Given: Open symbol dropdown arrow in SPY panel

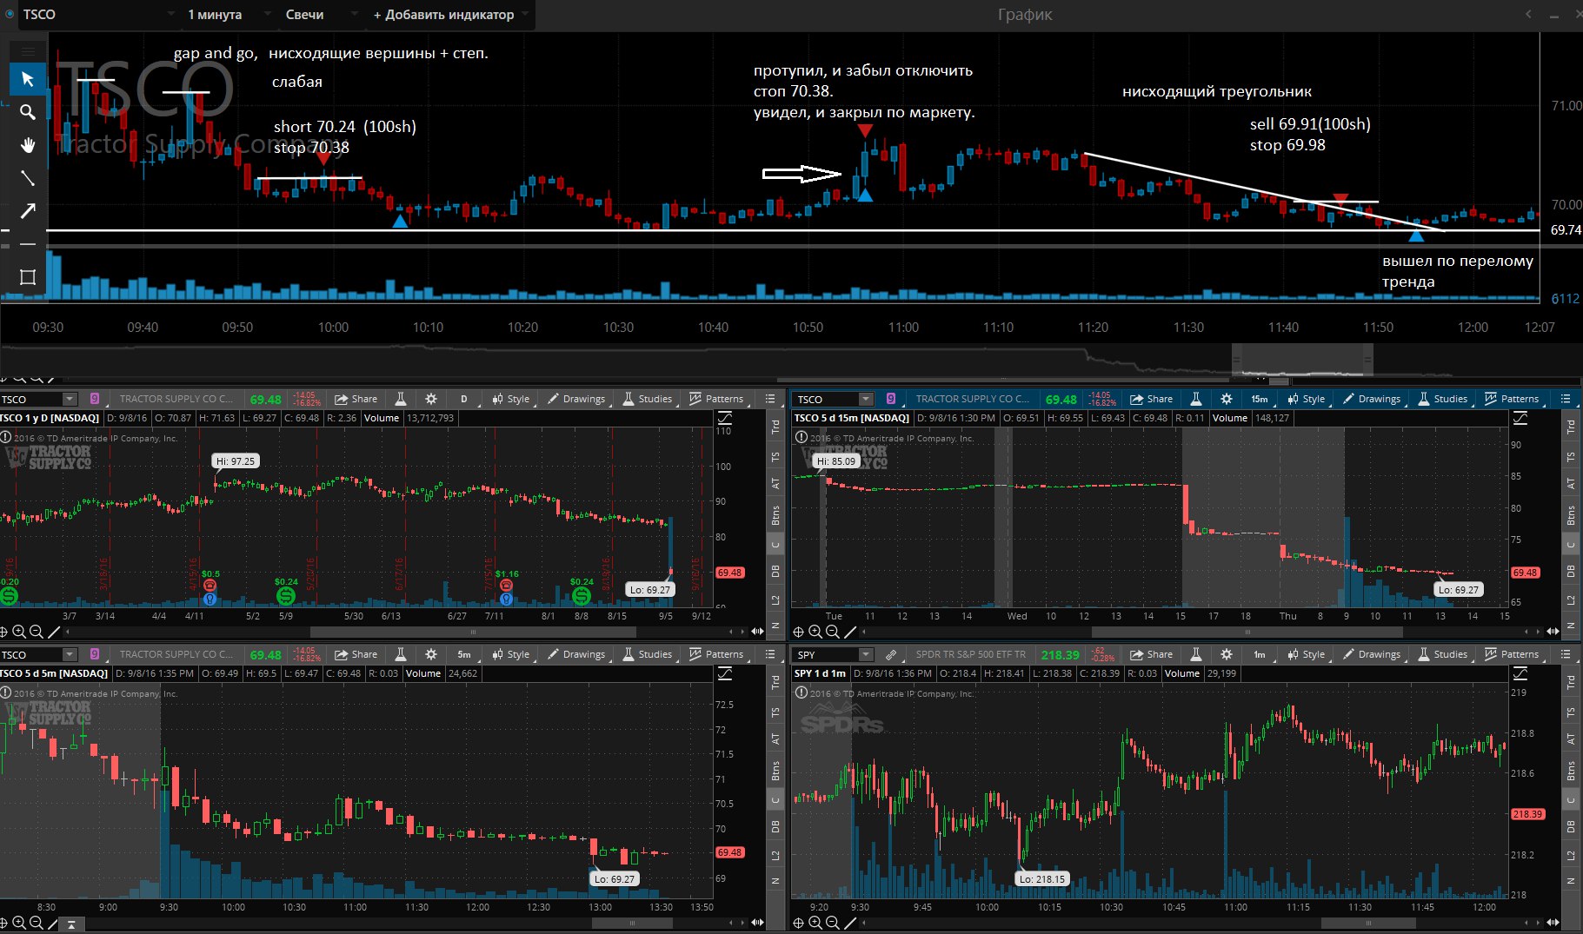Looking at the screenshot, I should coord(865,654).
